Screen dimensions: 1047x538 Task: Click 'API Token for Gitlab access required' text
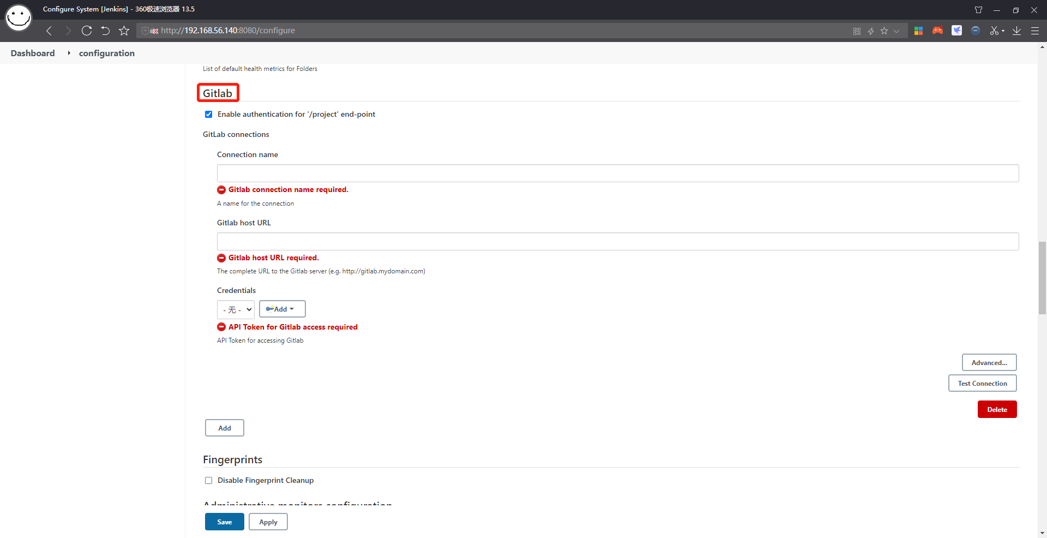coord(293,327)
